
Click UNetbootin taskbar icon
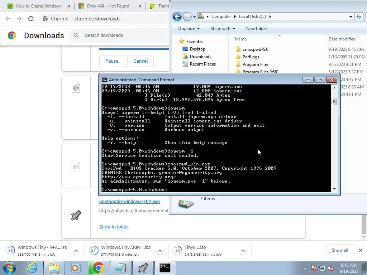click(x=143, y=268)
